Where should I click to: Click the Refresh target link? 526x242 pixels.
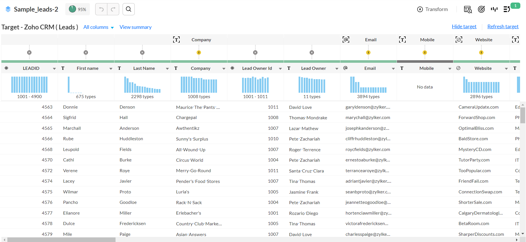point(503,27)
